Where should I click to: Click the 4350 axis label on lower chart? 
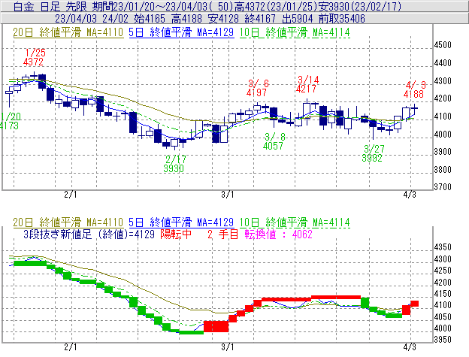(443, 247)
